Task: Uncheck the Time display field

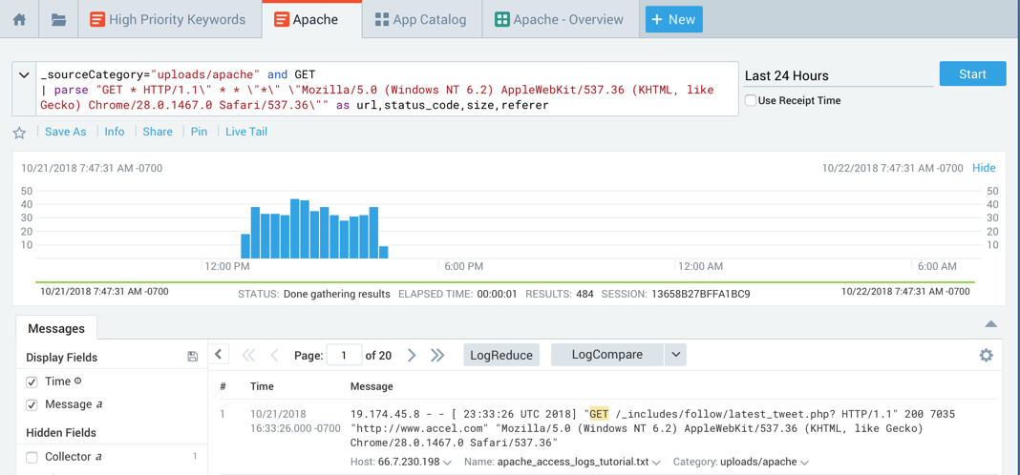Action: [32, 382]
